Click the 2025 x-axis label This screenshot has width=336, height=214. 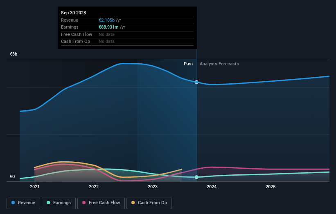pyautogui.click(x=271, y=187)
